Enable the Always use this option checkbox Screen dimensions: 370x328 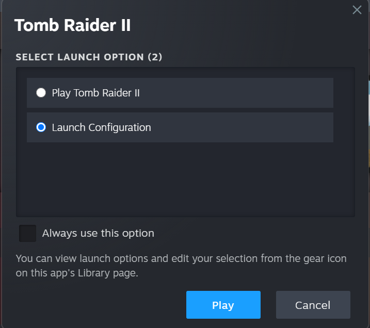[x=27, y=233]
